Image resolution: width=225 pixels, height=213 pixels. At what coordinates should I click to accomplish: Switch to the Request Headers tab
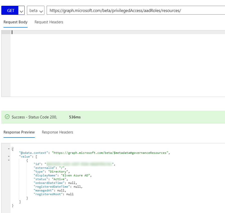[x=49, y=22]
